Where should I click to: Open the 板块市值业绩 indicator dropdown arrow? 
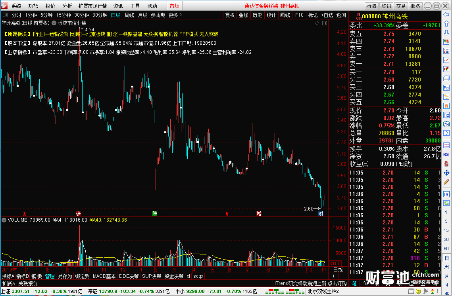[54, 23]
